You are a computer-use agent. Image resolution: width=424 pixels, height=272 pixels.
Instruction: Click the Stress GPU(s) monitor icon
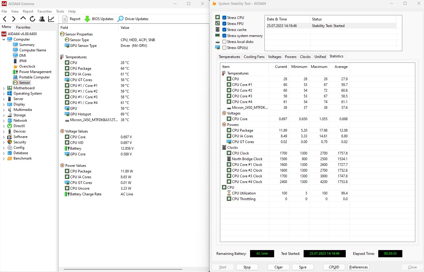[x=218, y=47]
